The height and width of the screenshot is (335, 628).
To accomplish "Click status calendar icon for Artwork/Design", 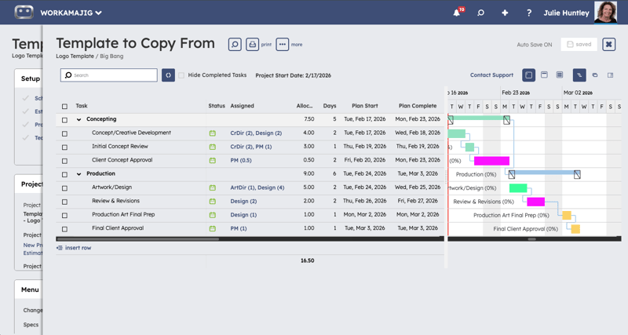I will point(212,188).
